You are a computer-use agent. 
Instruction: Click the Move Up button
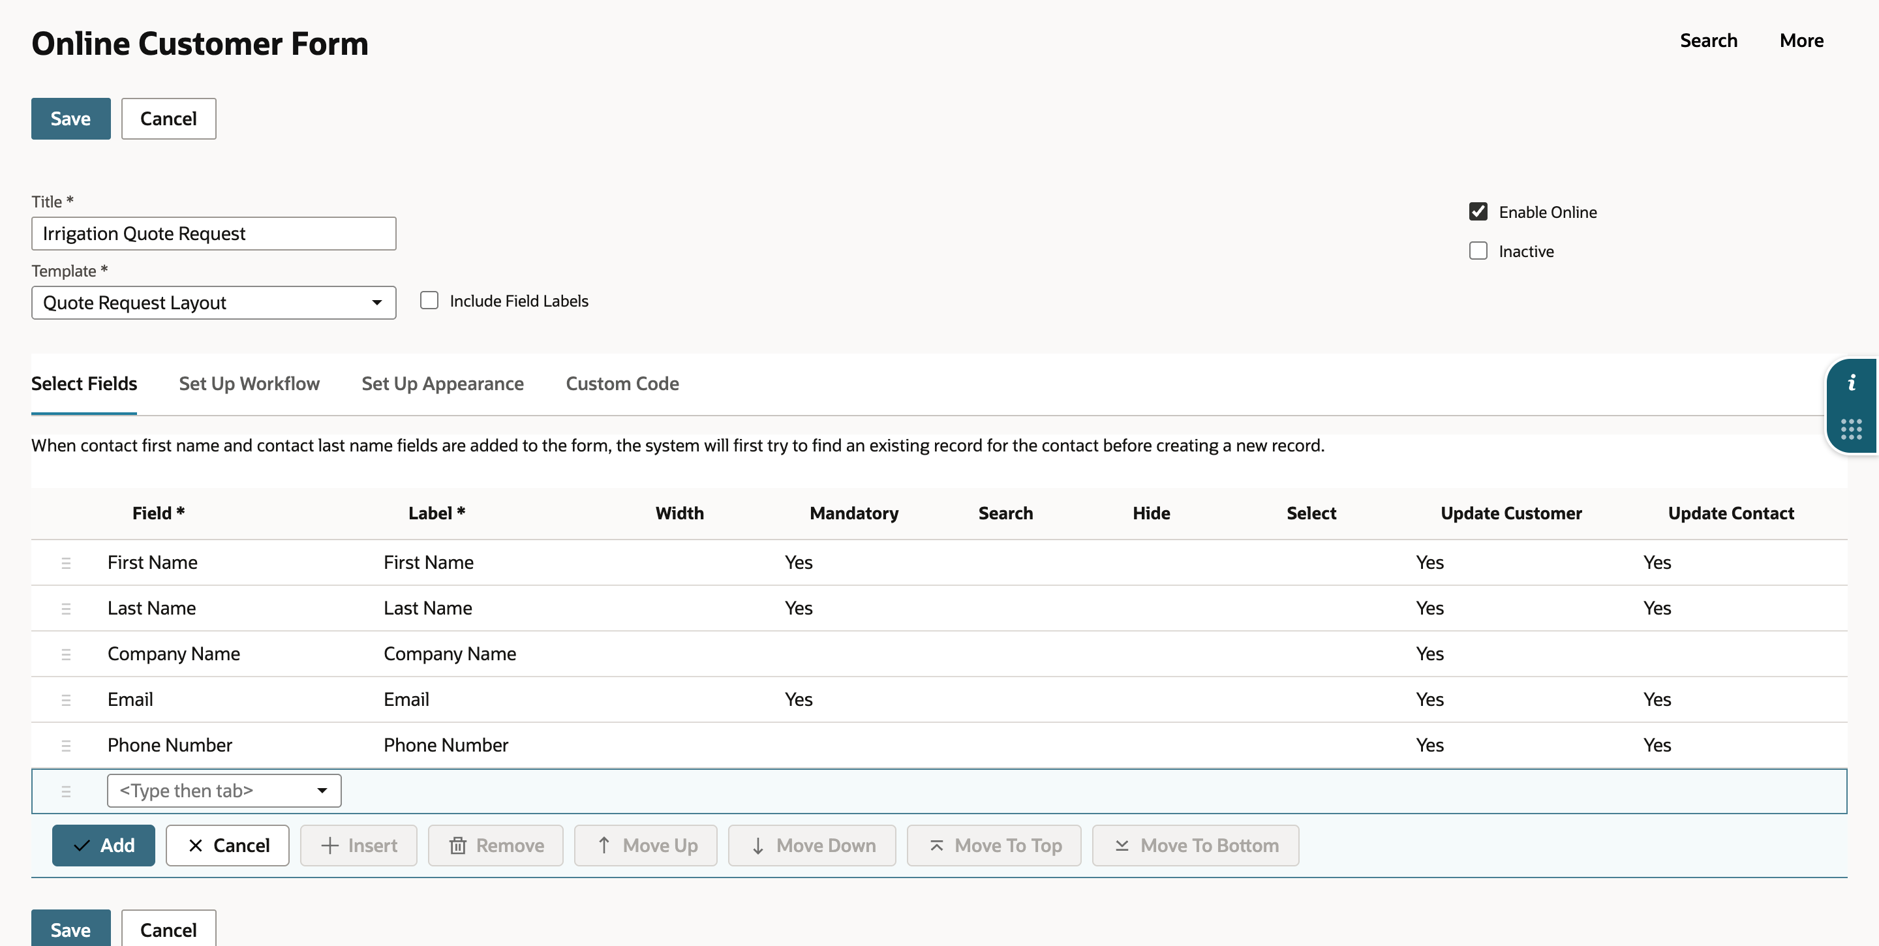click(x=645, y=846)
